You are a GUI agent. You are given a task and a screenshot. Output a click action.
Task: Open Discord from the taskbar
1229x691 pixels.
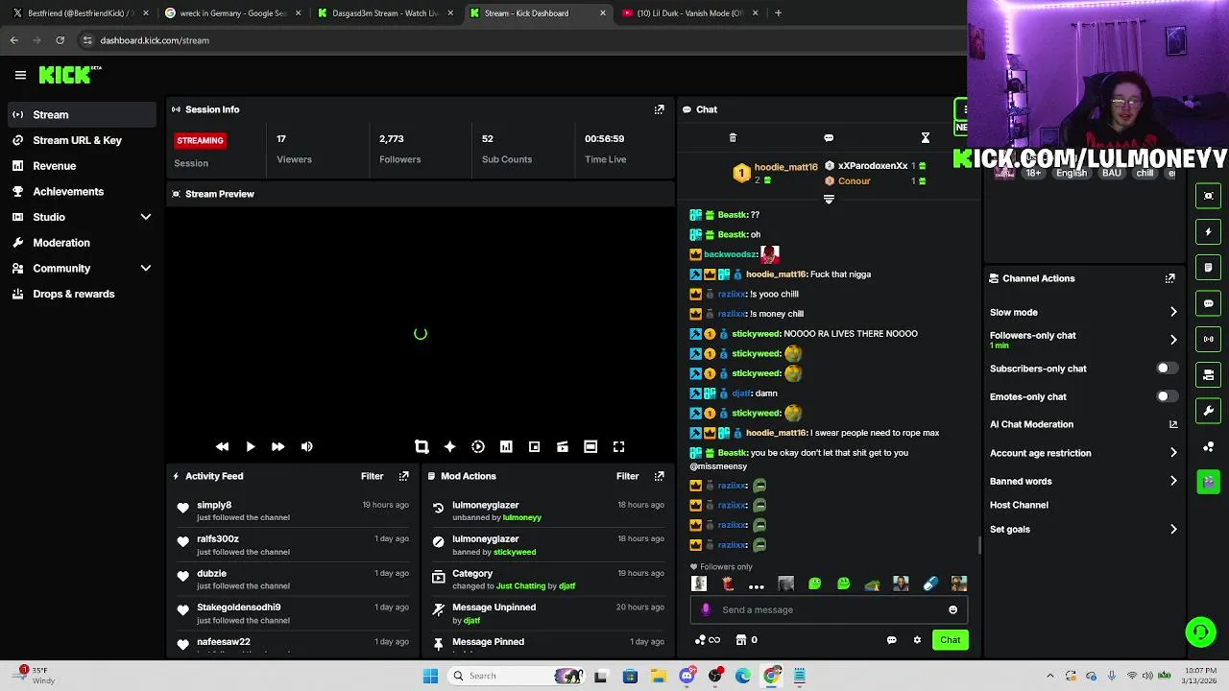click(687, 677)
